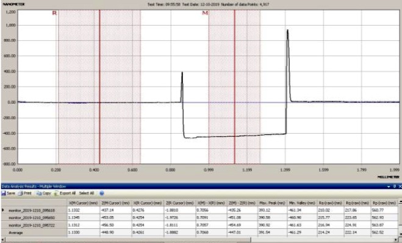Click the Ra (raw) (nm) column header

click(331, 203)
